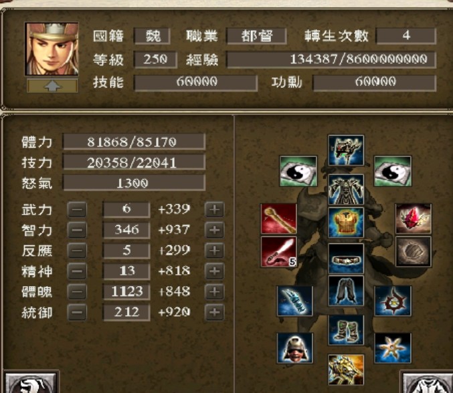The width and height of the screenshot is (453, 393).
Task: Increase 體魄 with the plus button
Action: (214, 291)
